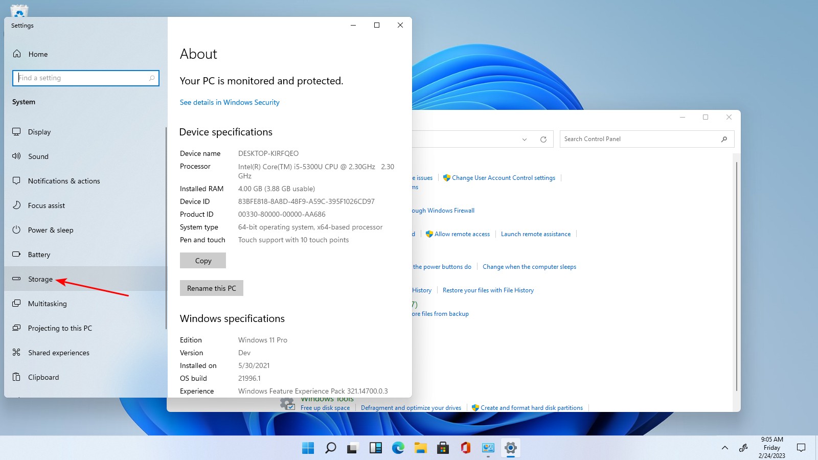Open the taskbar clock and calendar
The width and height of the screenshot is (818, 460).
[x=772, y=448]
